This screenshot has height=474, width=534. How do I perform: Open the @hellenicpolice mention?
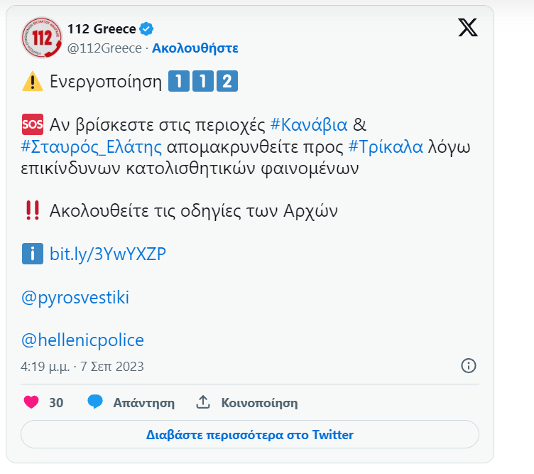point(83,340)
